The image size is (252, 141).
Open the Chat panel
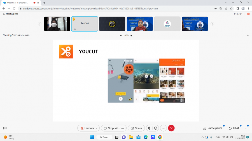coord(234,128)
